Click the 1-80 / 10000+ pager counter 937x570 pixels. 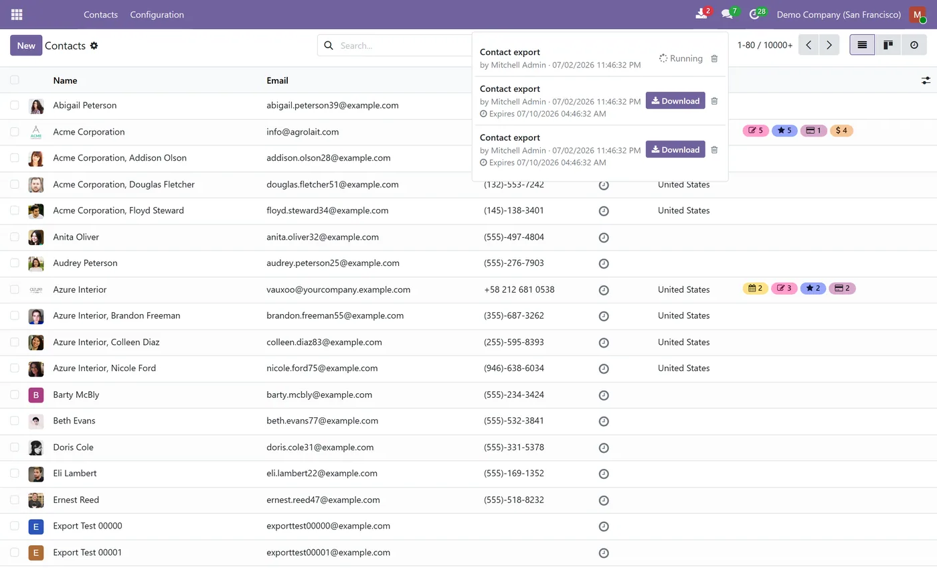765,46
